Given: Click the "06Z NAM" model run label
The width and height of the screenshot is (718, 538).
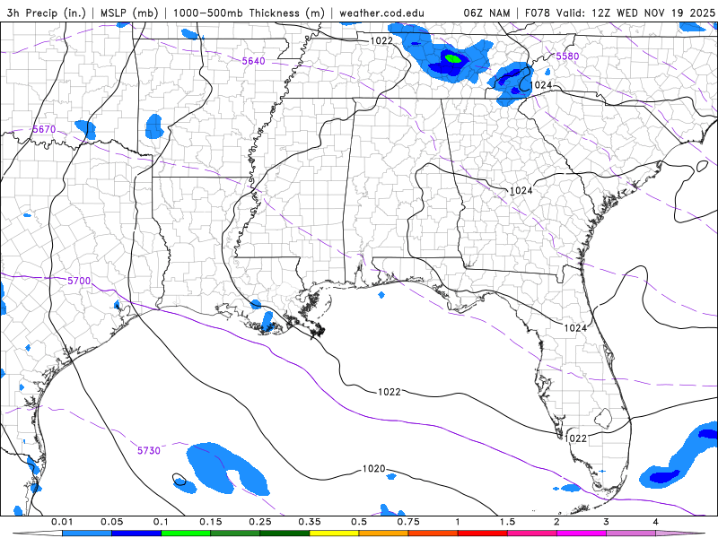Looking at the screenshot, I should pyautogui.click(x=486, y=13).
